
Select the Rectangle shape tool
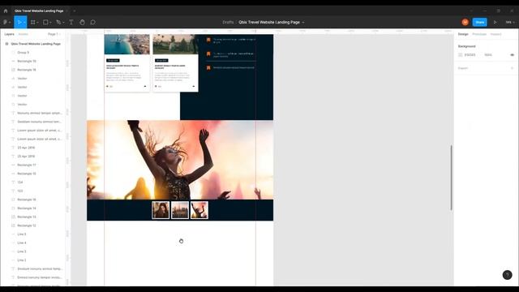pos(45,22)
